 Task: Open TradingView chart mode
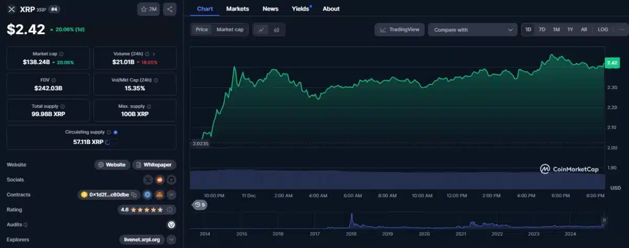[x=399, y=30]
